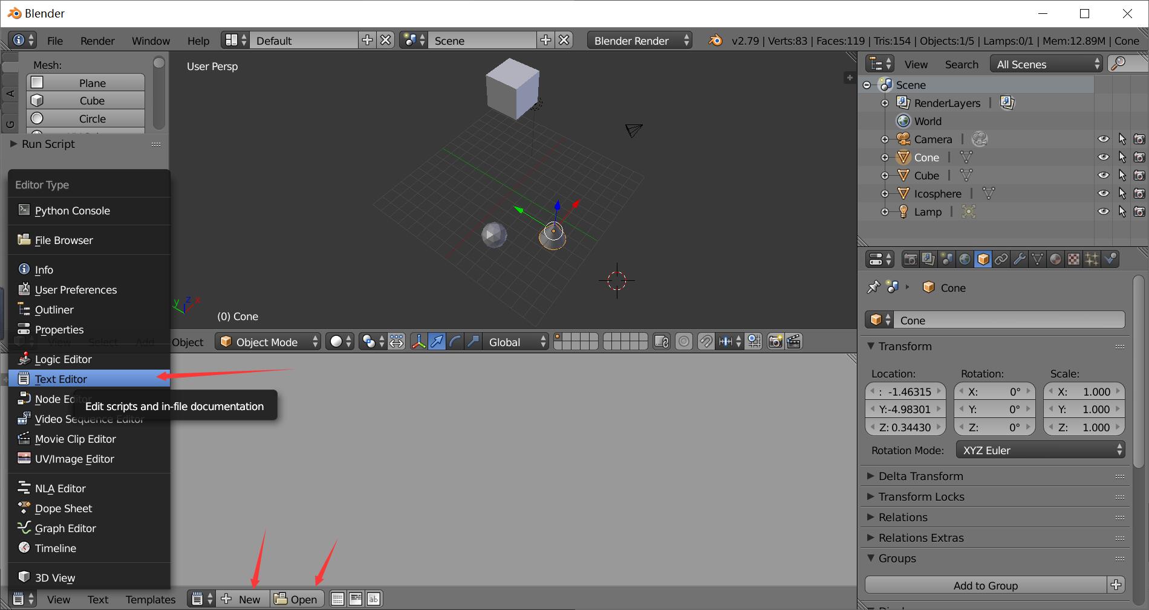1149x610 pixels.
Task: Click the pivot manipulate center points icon
Action: point(396,342)
